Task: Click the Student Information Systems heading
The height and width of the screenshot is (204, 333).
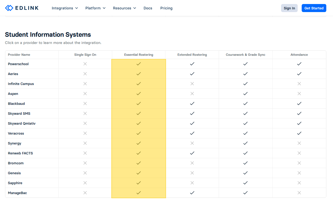Action: pyautogui.click(x=48, y=35)
